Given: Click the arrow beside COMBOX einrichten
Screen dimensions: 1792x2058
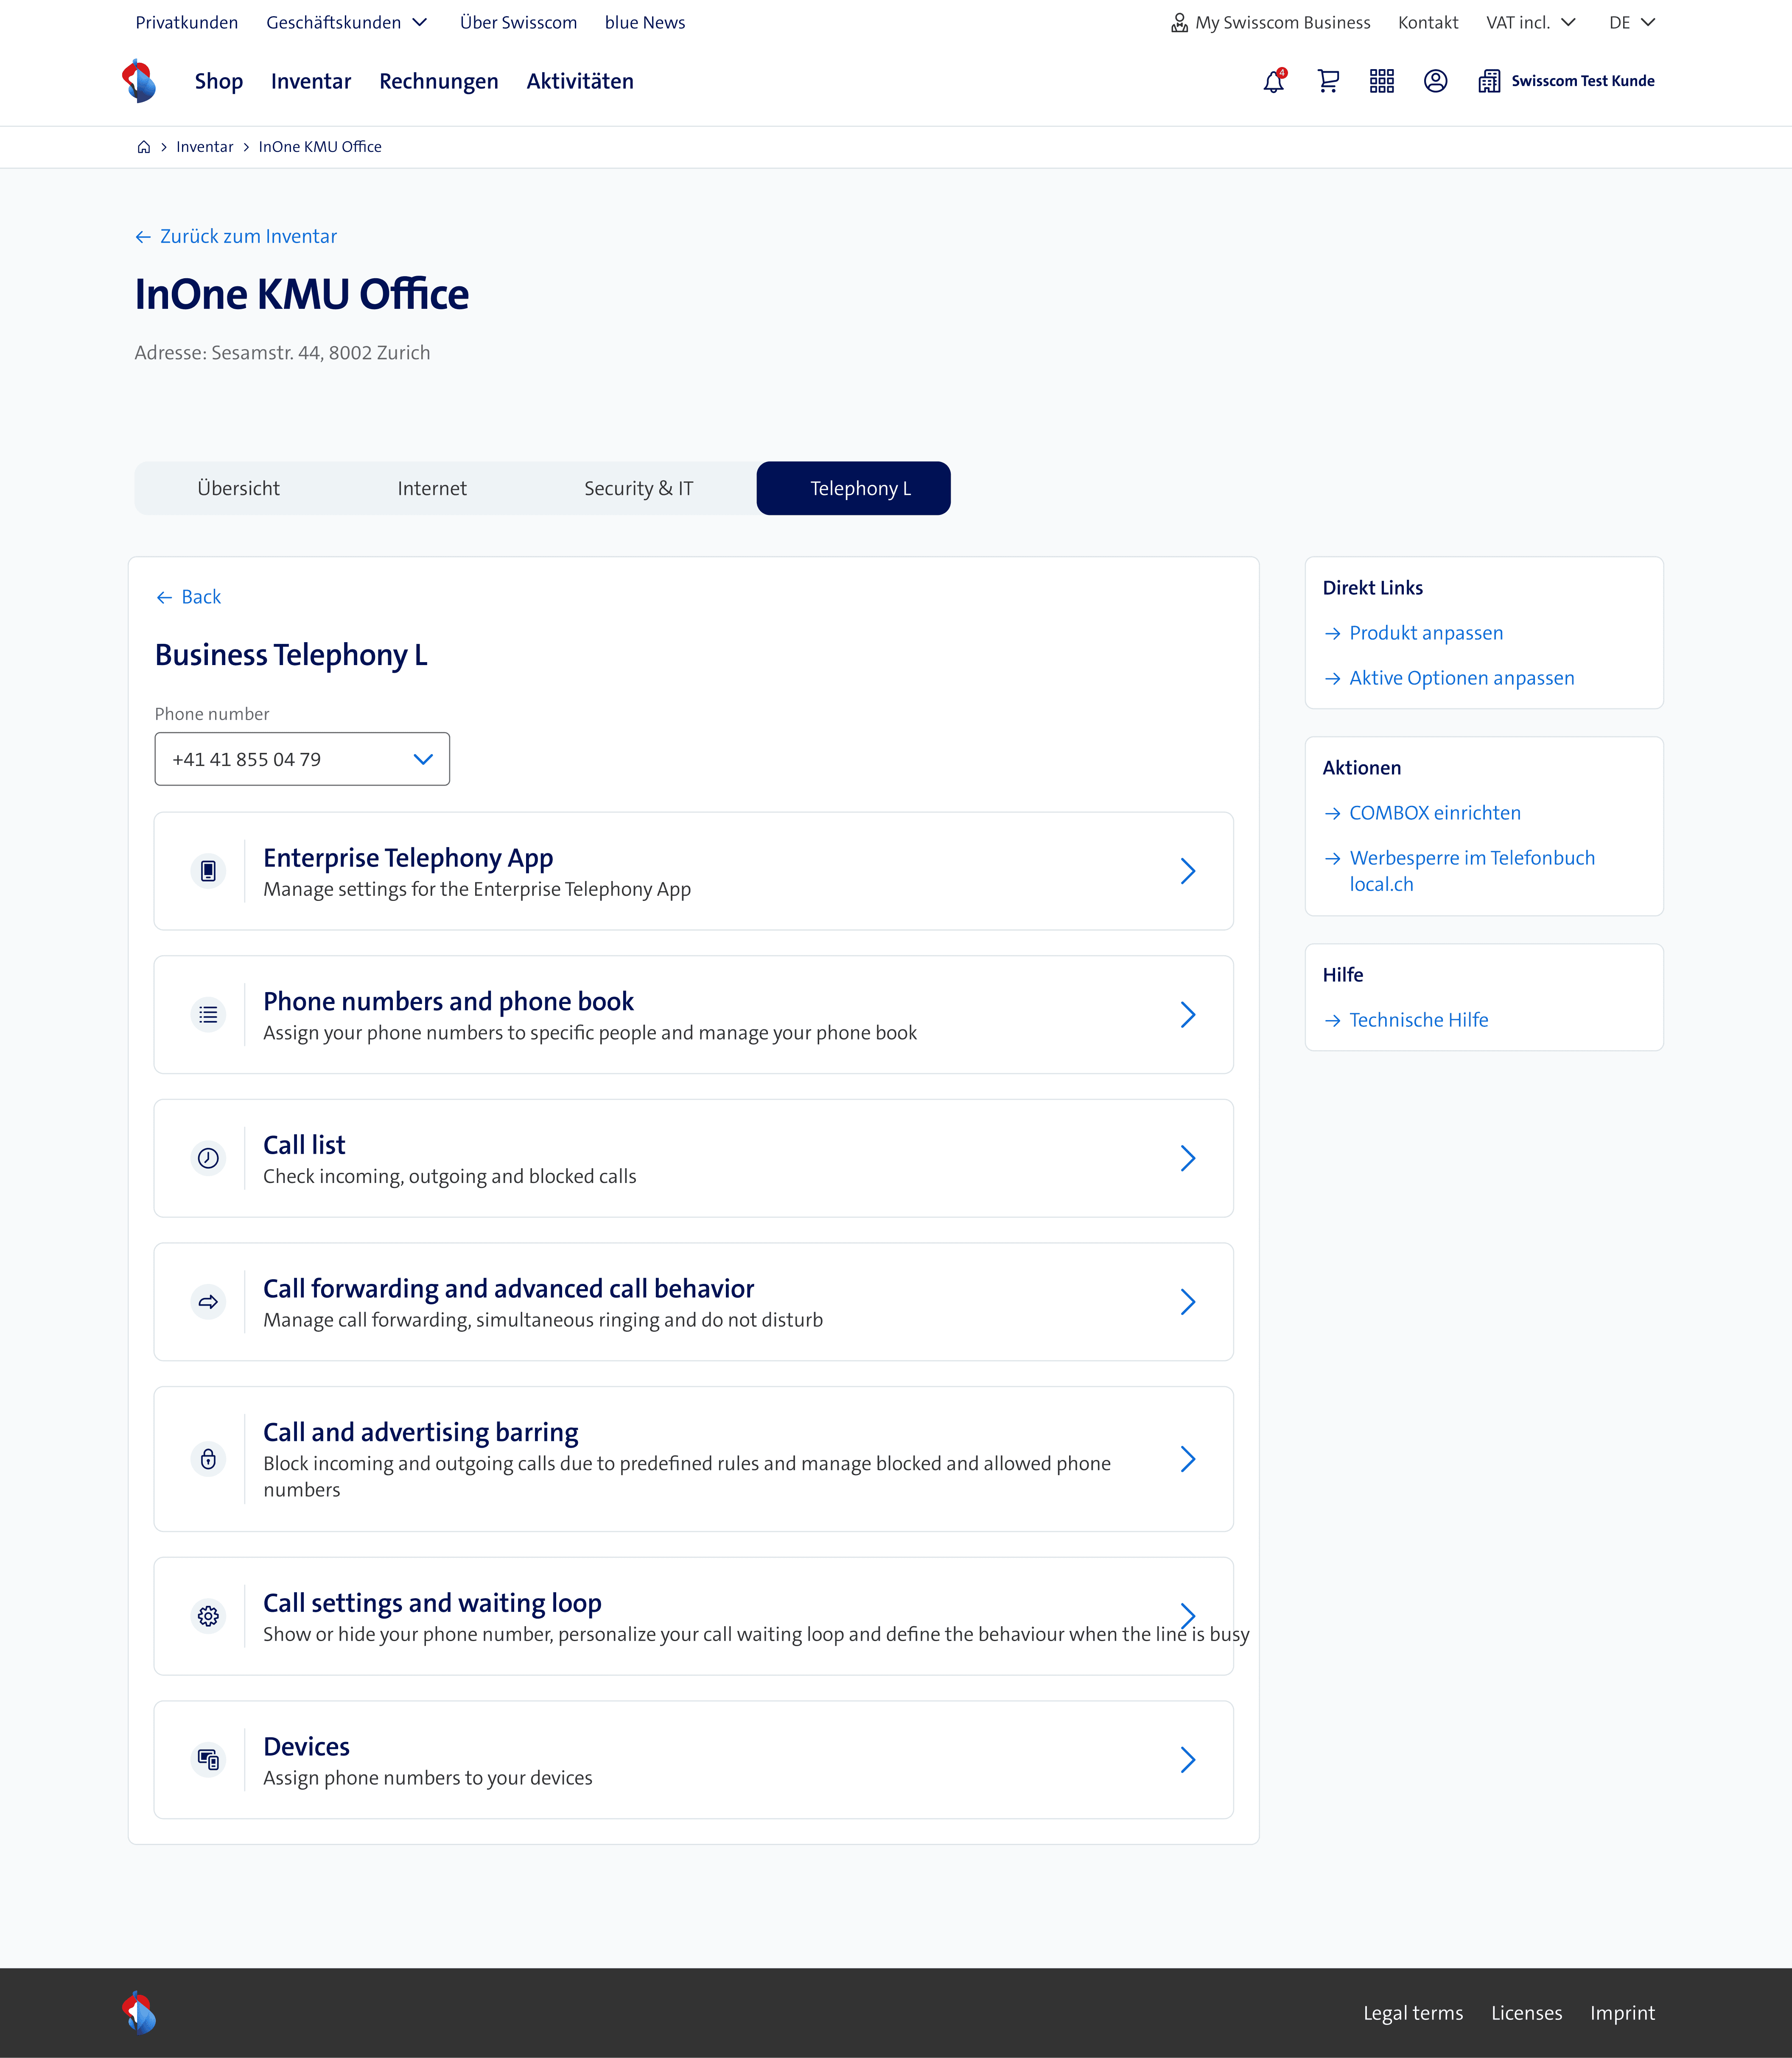Looking at the screenshot, I should (x=1332, y=814).
